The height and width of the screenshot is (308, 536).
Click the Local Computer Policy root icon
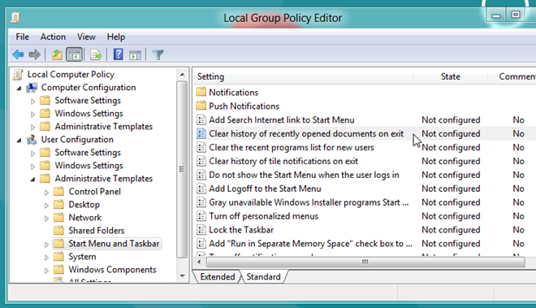tap(18, 74)
